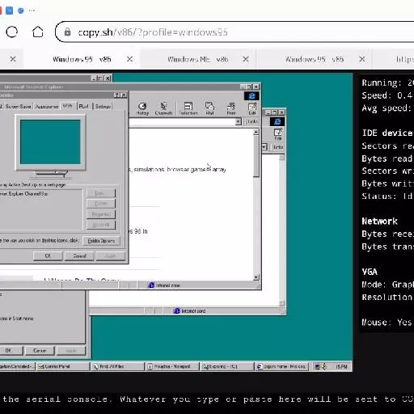Confirm Display Properties with OK
The image size is (414, 414).
click(x=48, y=256)
